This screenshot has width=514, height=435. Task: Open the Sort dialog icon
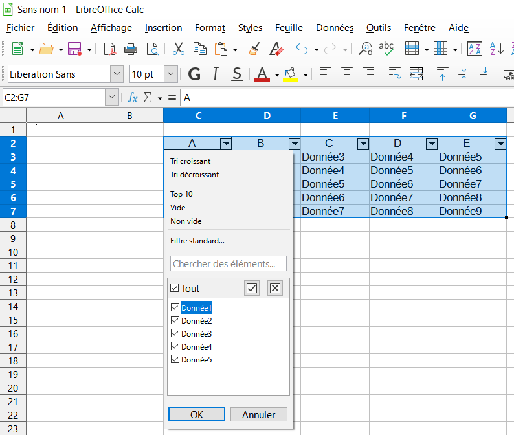tap(475, 49)
